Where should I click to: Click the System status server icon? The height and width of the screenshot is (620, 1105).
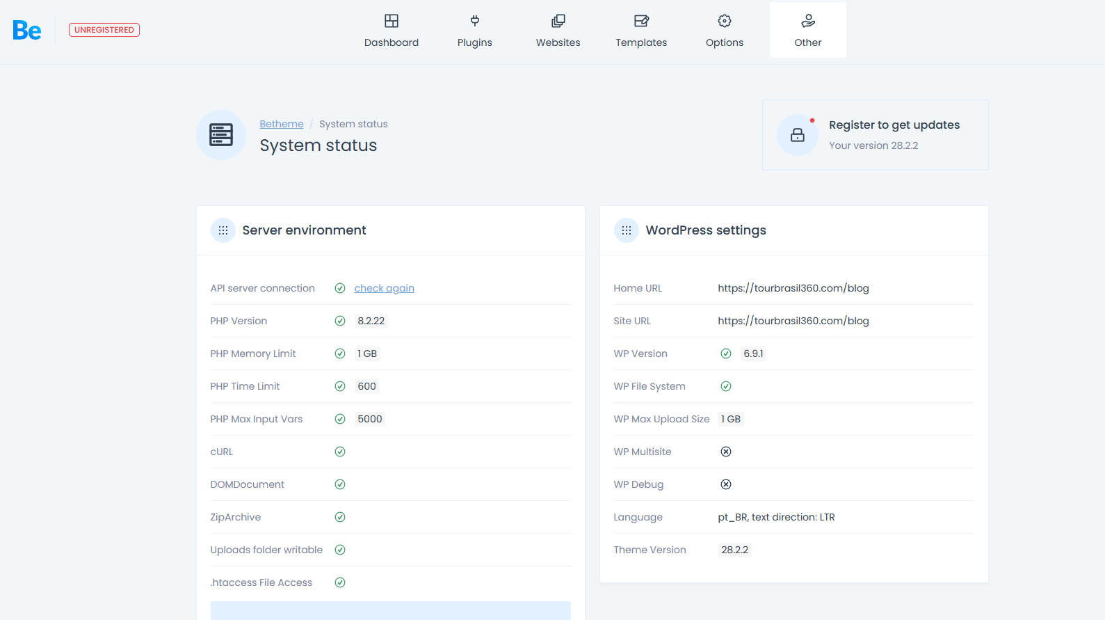coord(221,135)
